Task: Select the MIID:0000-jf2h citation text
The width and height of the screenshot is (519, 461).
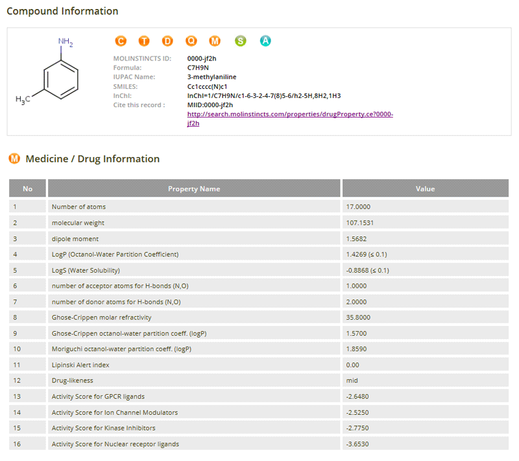Action: coord(210,105)
